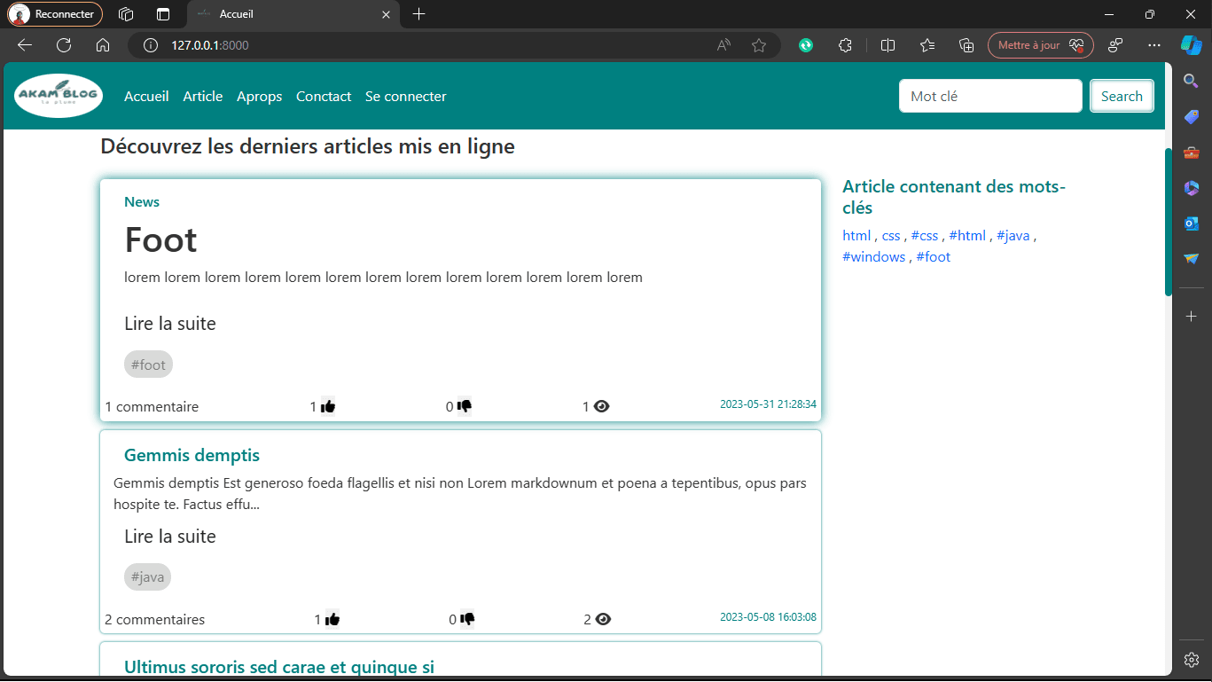Open Accueil in navbar
Viewport: 1212px width, 682px height.
[x=146, y=96]
